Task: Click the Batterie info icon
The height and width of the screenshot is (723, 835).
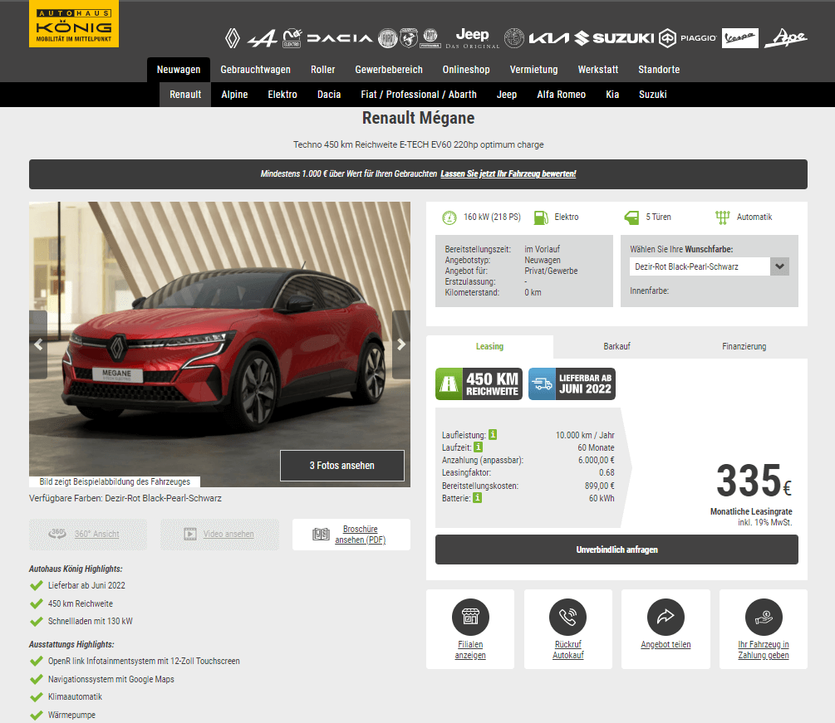Action: click(x=478, y=498)
